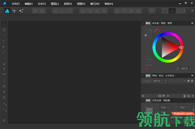The height and width of the screenshot is (129, 195).
Task: Switch to the 导航器 tab
Action: coord(166,100)
